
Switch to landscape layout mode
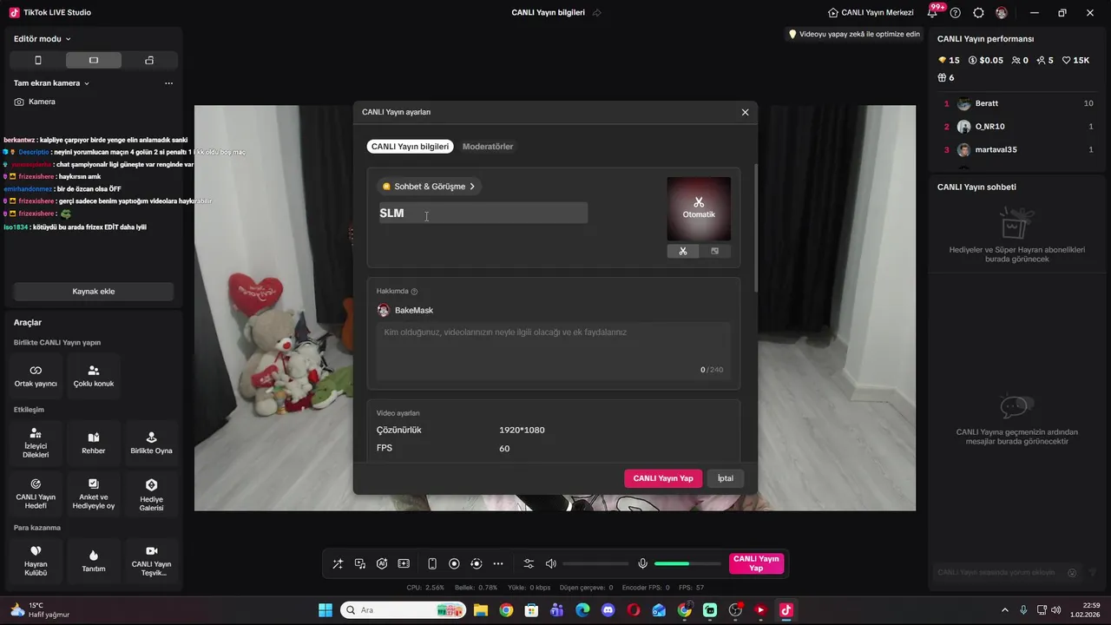click(x=94, y=60)
